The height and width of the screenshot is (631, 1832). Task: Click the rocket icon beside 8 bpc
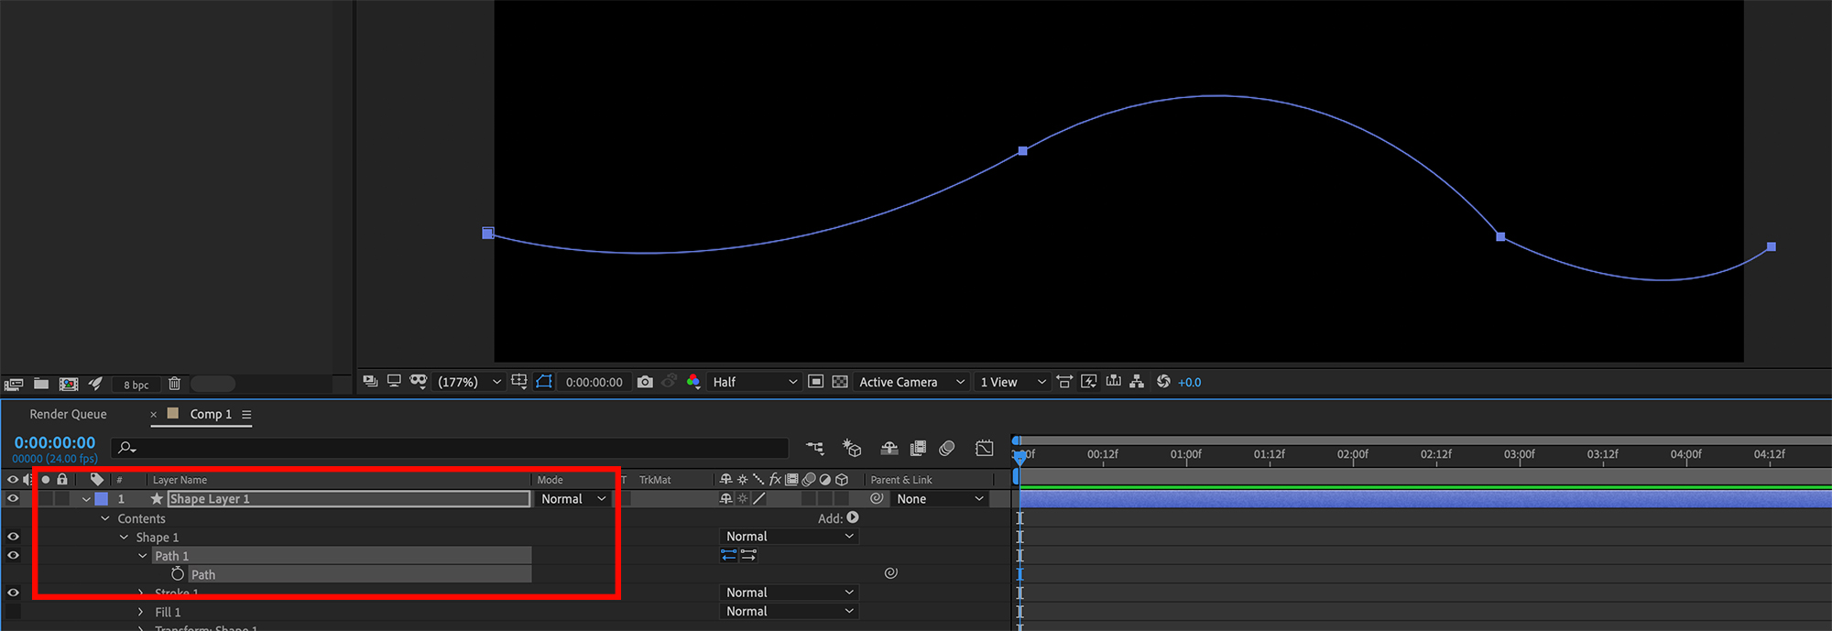95,384
